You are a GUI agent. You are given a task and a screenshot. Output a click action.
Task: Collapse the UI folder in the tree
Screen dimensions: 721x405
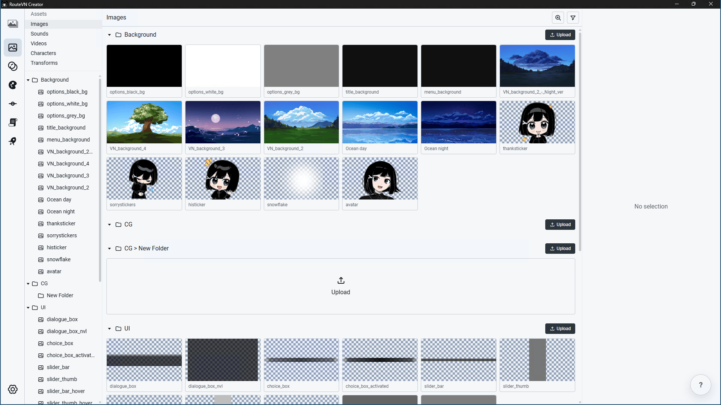(x=28, y=308)
